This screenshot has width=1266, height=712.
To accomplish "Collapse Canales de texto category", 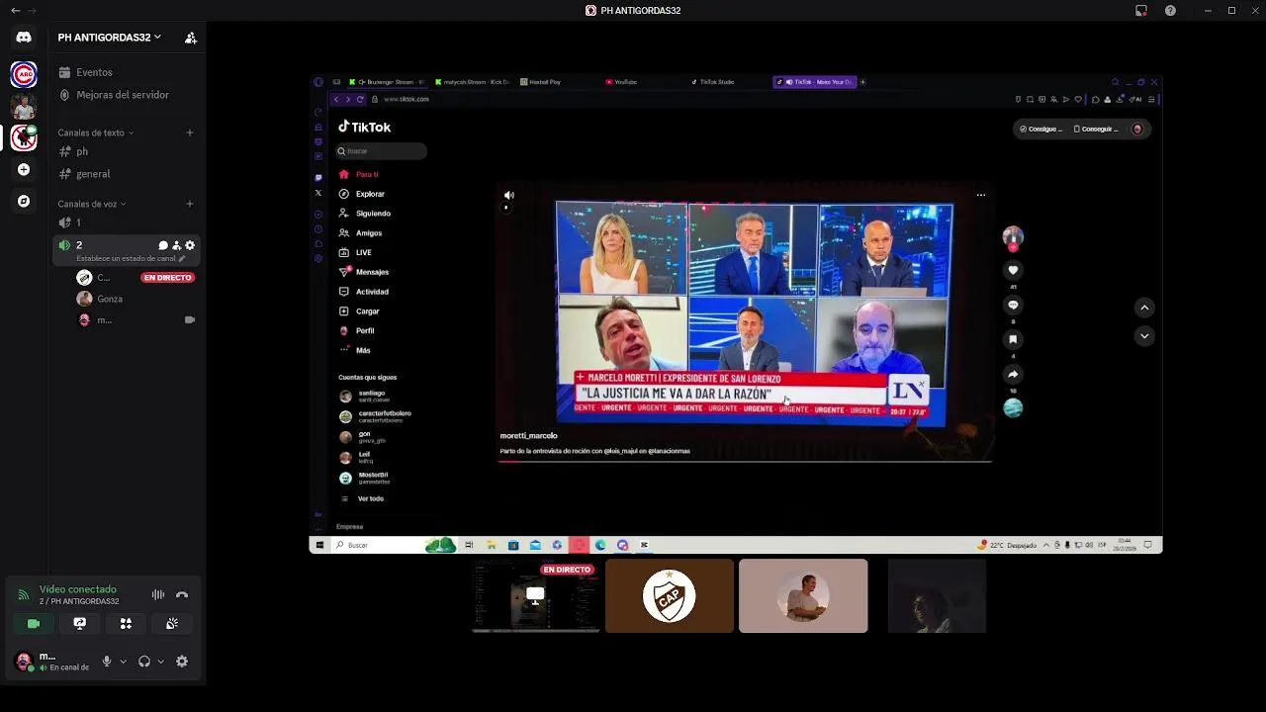I will click(x=95, y=133).
